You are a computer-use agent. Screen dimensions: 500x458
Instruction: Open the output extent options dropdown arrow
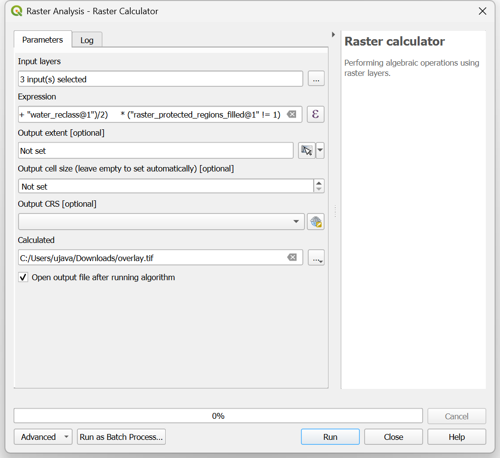coord(320,150)
